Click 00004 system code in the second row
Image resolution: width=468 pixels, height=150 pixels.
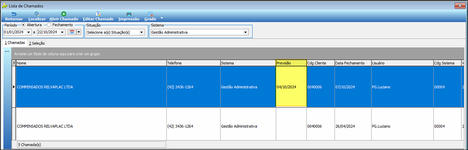point(447,126)
